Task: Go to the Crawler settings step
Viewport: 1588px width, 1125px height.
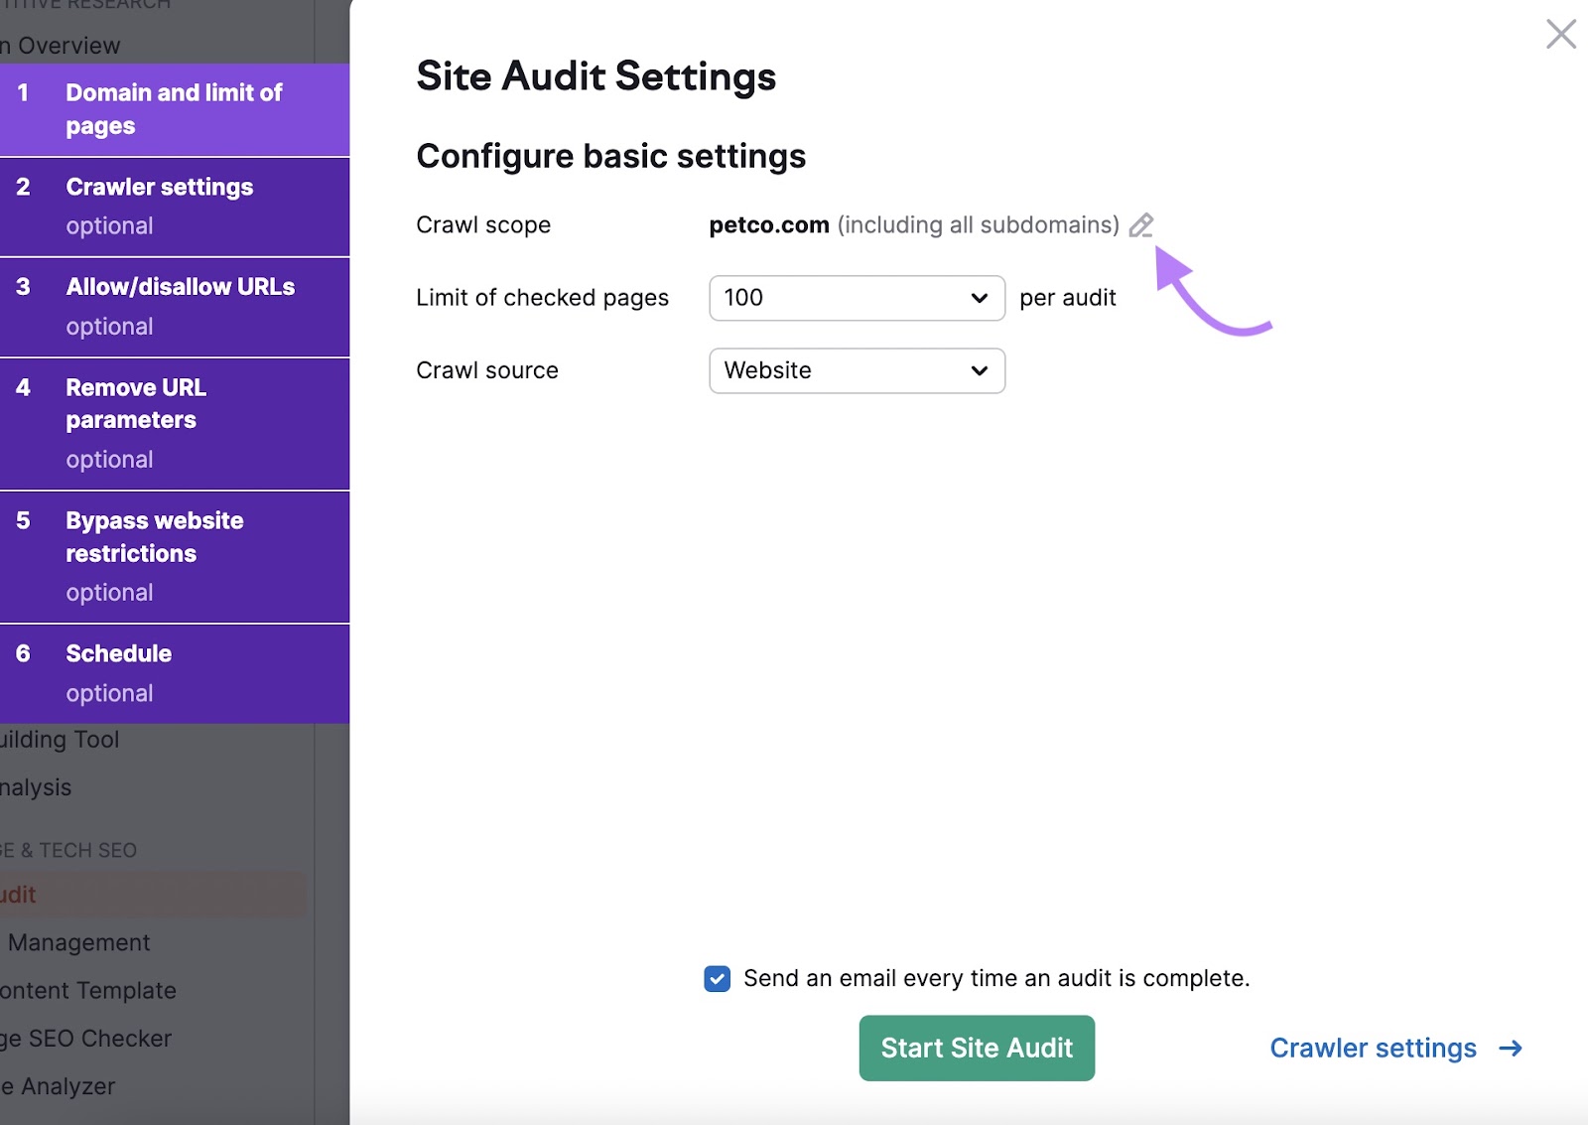Action: click(x=160, y=188)
